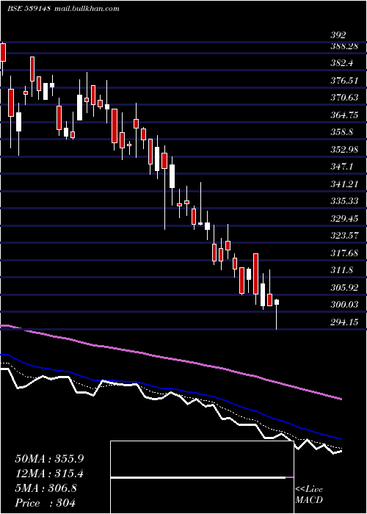Click the 5MA : 306.8 readout
Image resolution: width=367 pixels, height=514 pixels.
(x=46, y=488)
